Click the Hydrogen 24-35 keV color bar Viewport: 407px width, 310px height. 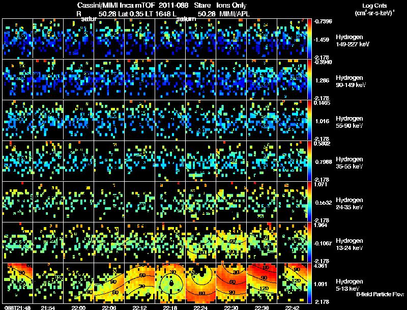tap(310, 202)
